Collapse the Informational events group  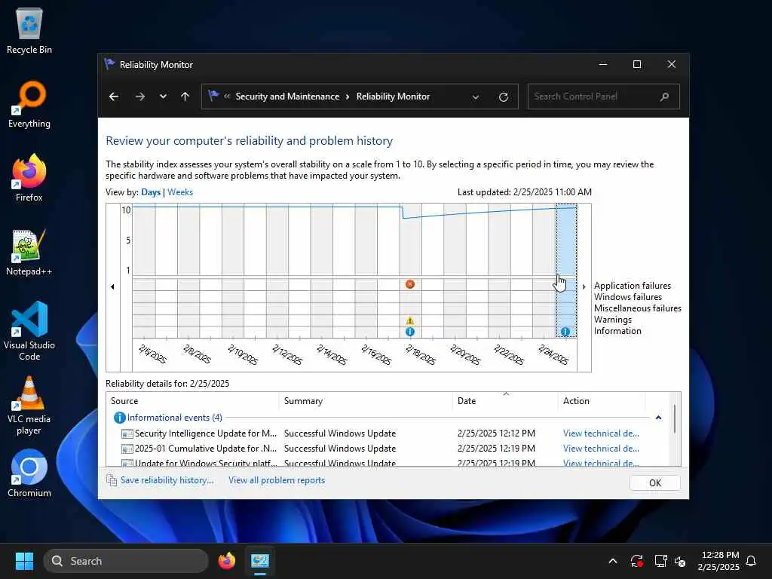tap(658, 418)
